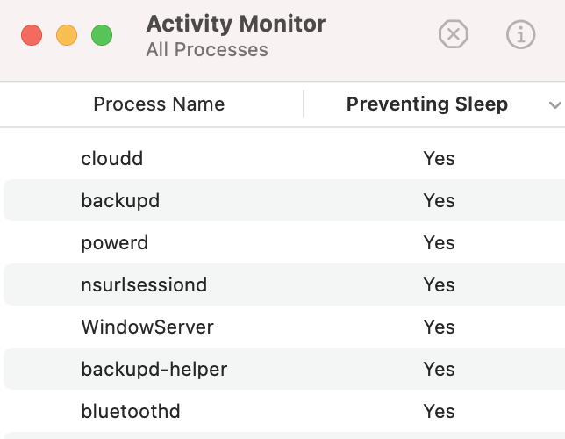Click Yes value in the bluetoothd row
Screen dimensions: 565x439
[439, 412]
